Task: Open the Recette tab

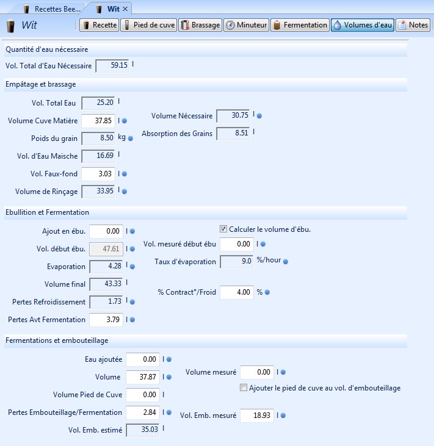Action: (x=99, y=25)
